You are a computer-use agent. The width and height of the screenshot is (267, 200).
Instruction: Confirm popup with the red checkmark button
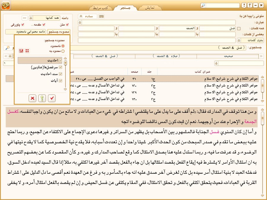pos(52,98)
